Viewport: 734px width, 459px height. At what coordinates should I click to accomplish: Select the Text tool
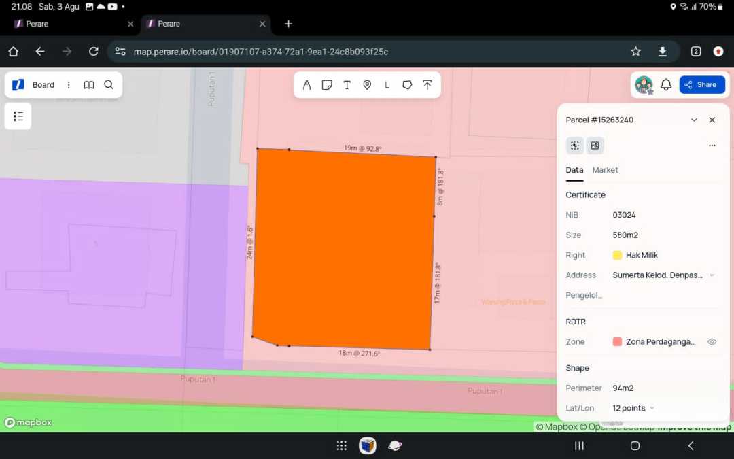pos(347,85)
